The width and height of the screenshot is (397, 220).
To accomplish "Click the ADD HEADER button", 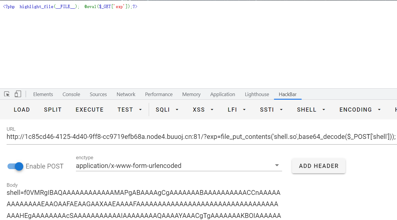I will [x=319, y=166].
